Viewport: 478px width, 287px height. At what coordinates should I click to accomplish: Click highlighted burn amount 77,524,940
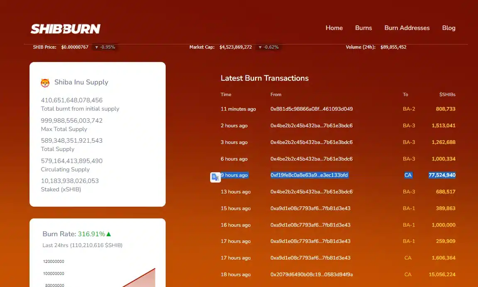point(442,175)
